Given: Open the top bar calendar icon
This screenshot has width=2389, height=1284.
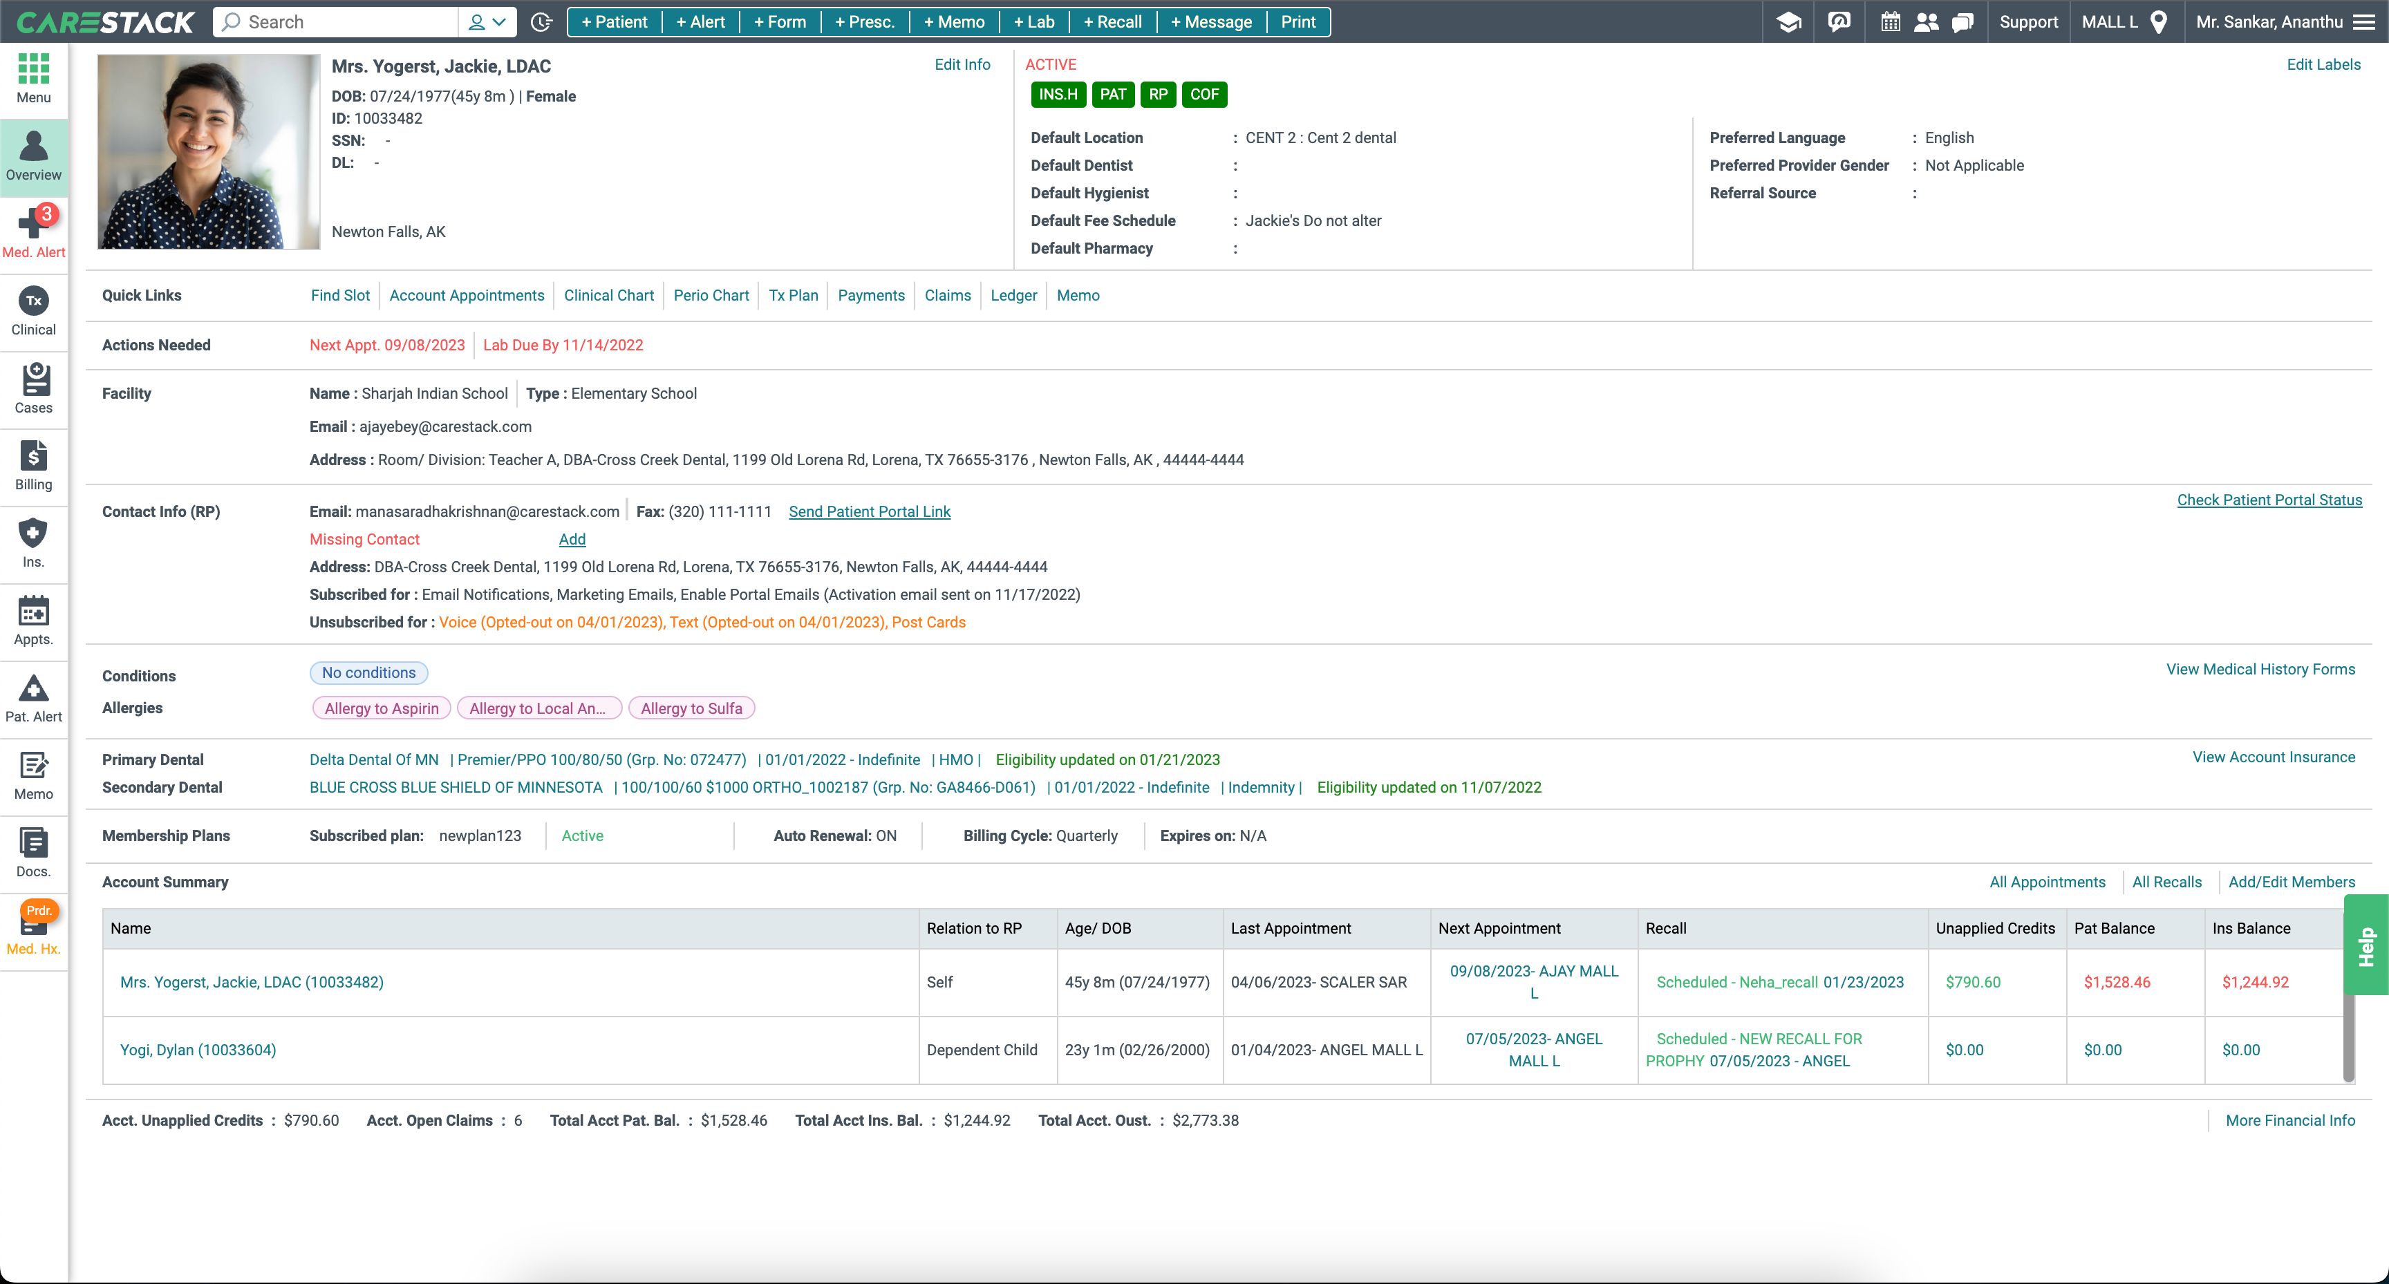Looking at the screenshot, I should pos(1890,22).
